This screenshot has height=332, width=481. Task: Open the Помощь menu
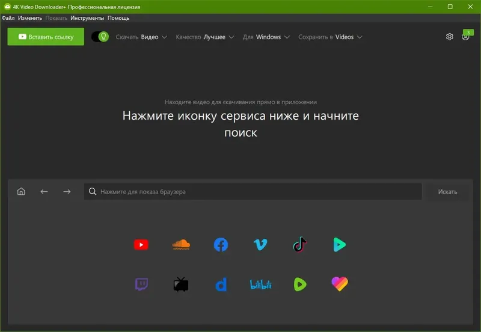pyautogui.click(x=118, y=18)
